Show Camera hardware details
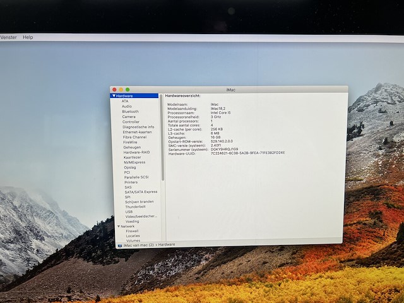Image resolution: width=404 pixels, height=303 pixels. click(129, 116)
